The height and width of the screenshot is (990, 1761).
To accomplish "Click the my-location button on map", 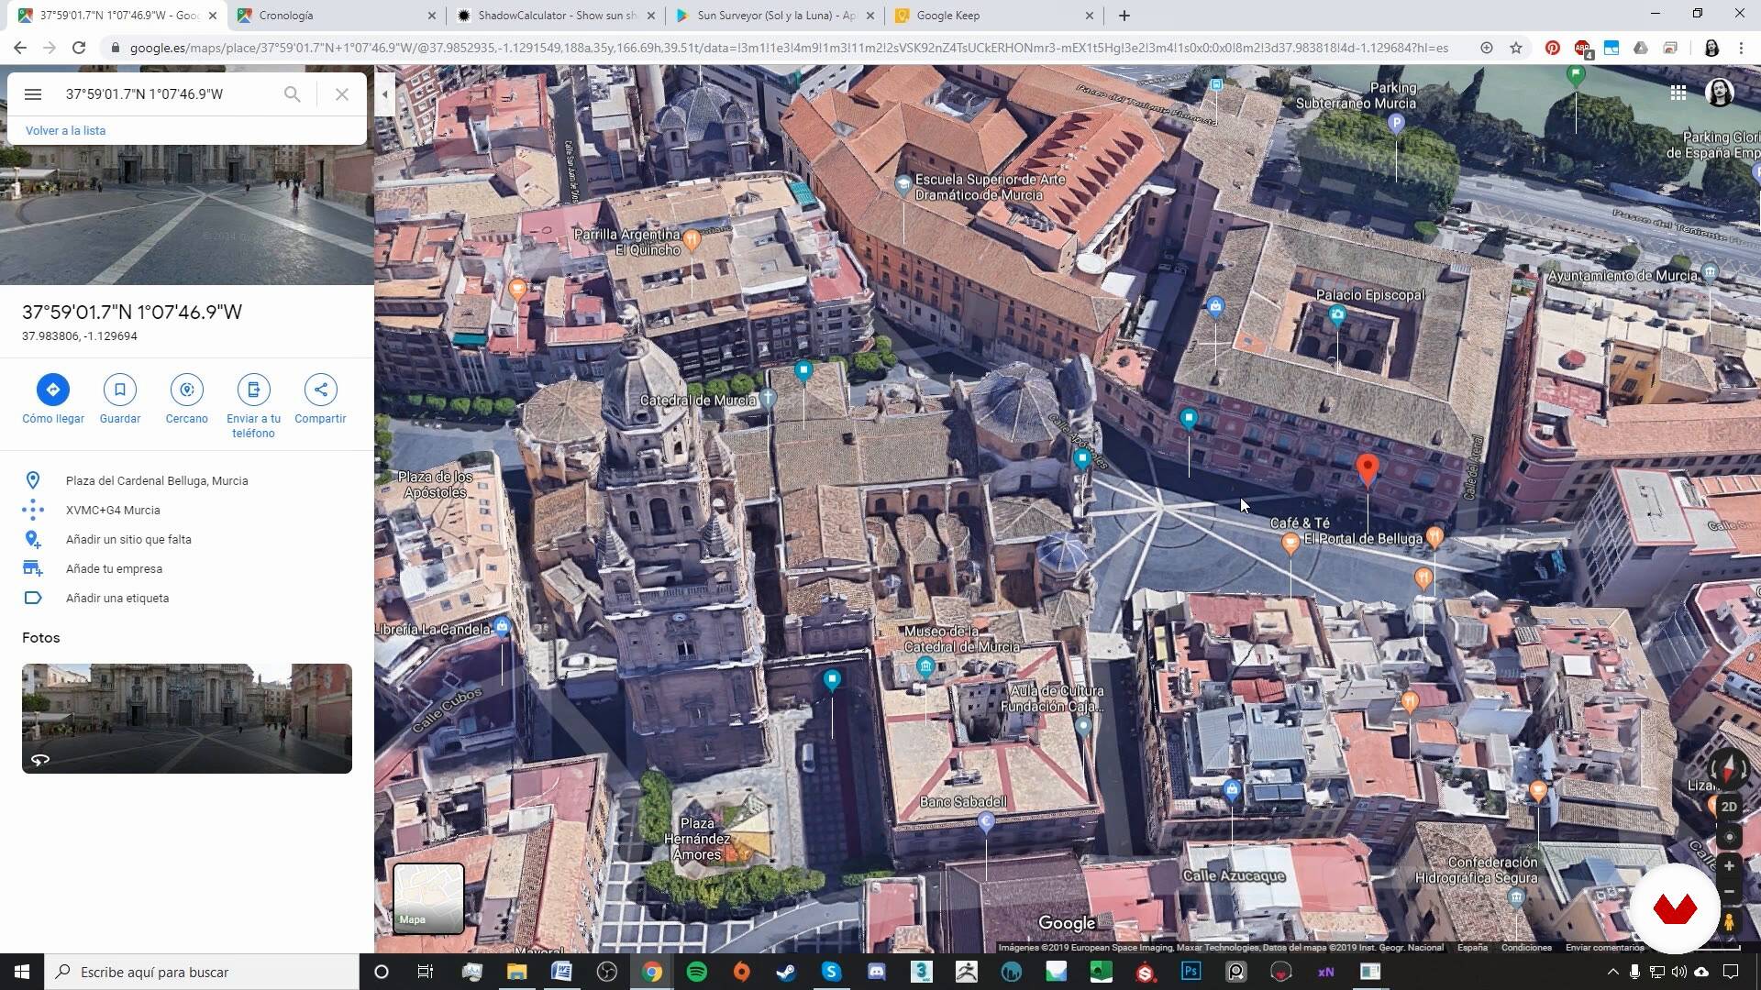I will point(1729,837).
